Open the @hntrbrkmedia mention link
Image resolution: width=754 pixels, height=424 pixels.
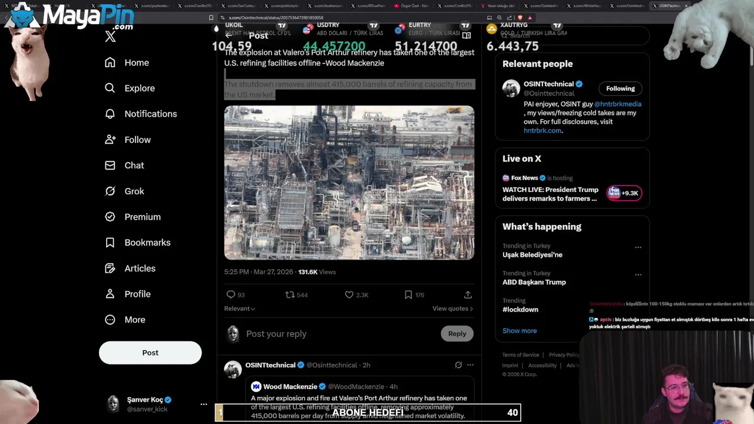[x=617, y=104]
